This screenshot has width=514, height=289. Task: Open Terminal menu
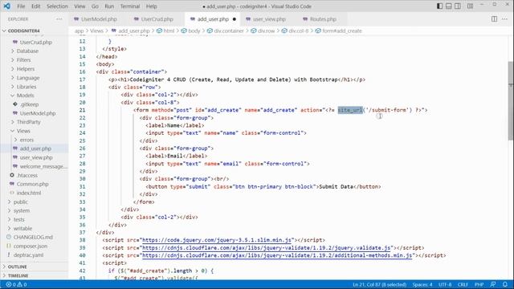click(130, 6)
